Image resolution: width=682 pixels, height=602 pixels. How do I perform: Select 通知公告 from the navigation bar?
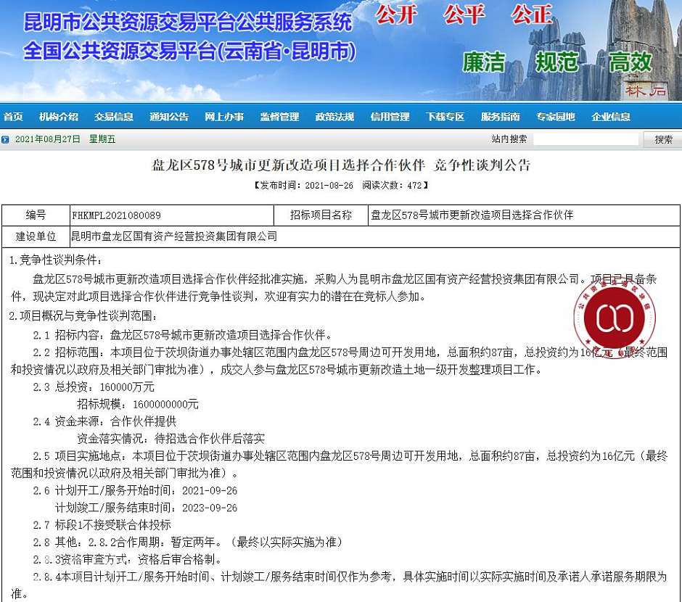click(169, 117)
